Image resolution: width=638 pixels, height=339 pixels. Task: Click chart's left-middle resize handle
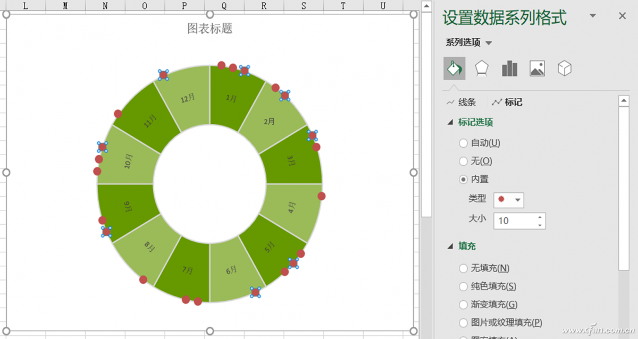pos(7,173)
